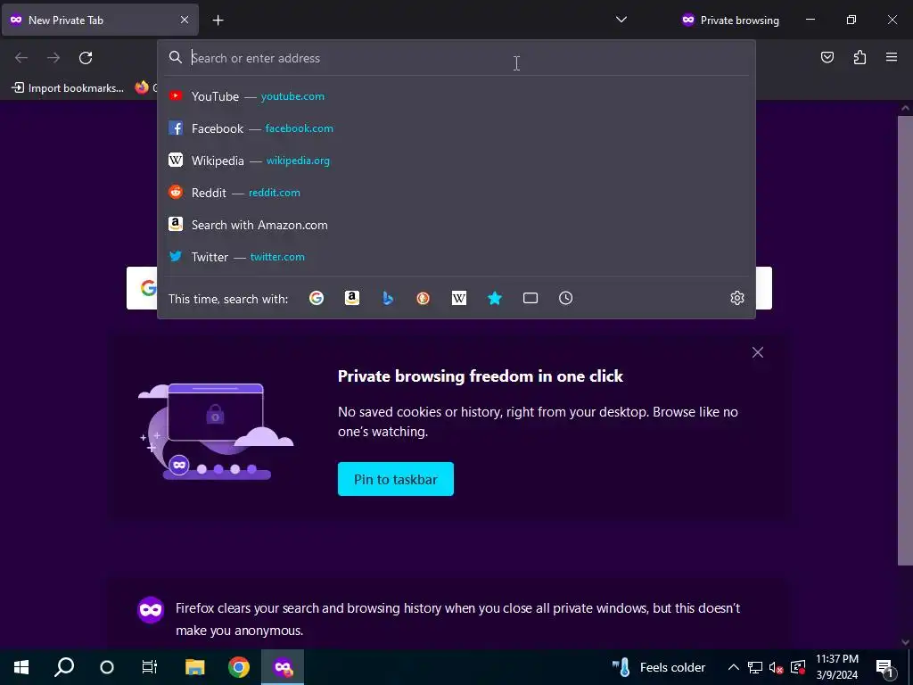Search this time with Wikipedia
The height and width of the screenshot is (685, 913).
coord(459,298)
